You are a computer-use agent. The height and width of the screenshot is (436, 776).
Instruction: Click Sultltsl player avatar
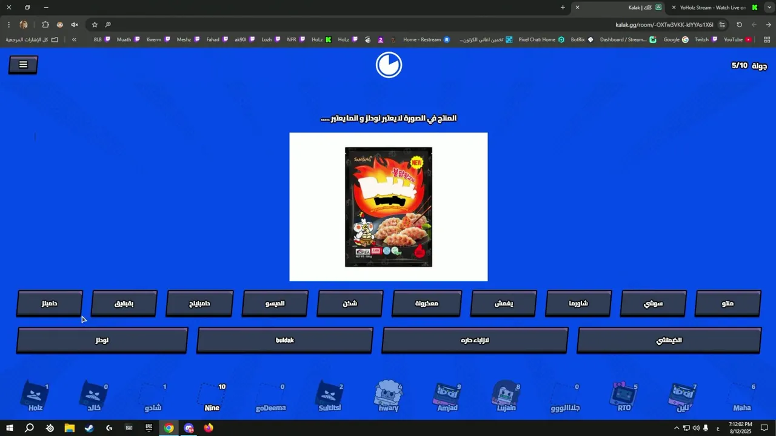[329, 395]
